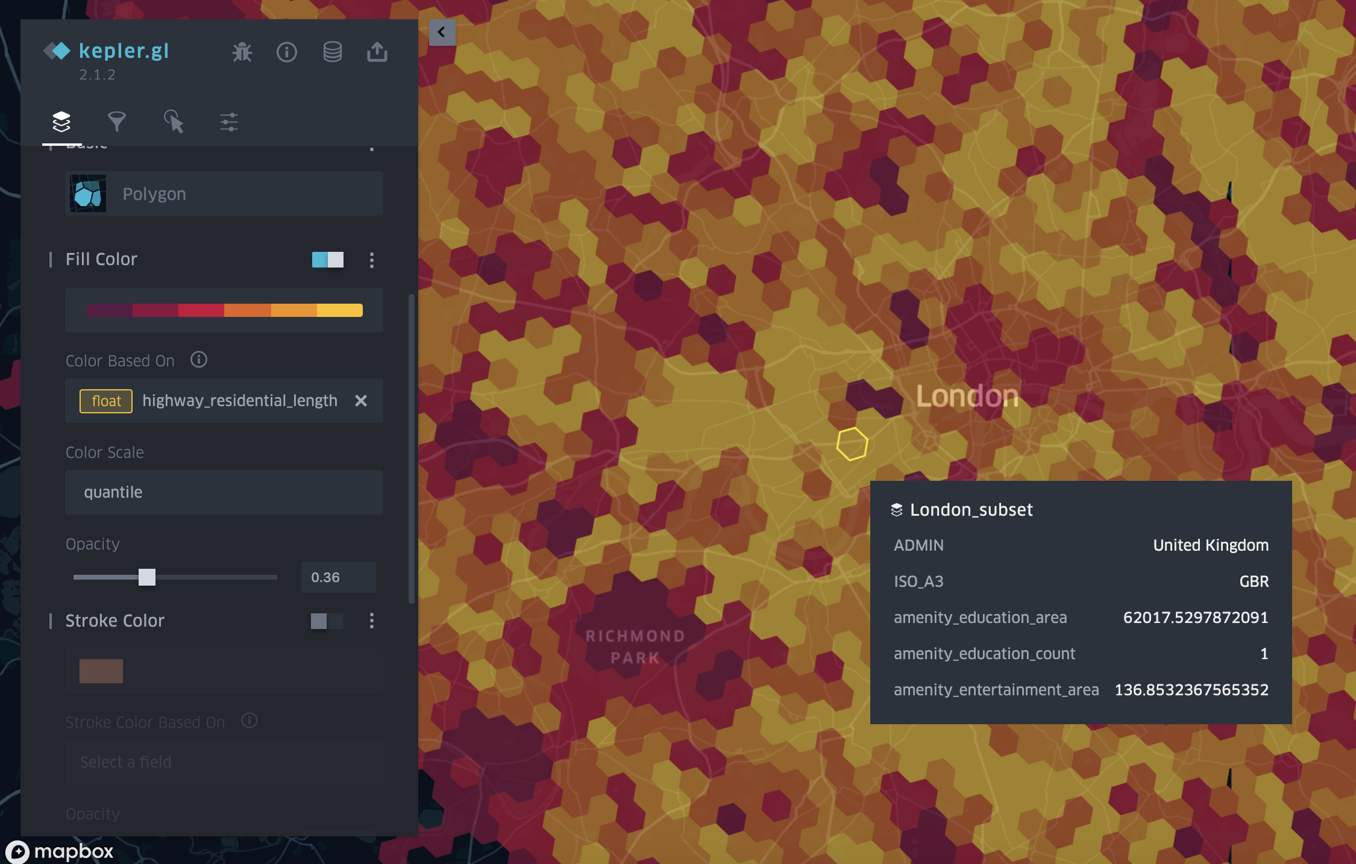Clear highway_residential_length field with X

[361, 401]
